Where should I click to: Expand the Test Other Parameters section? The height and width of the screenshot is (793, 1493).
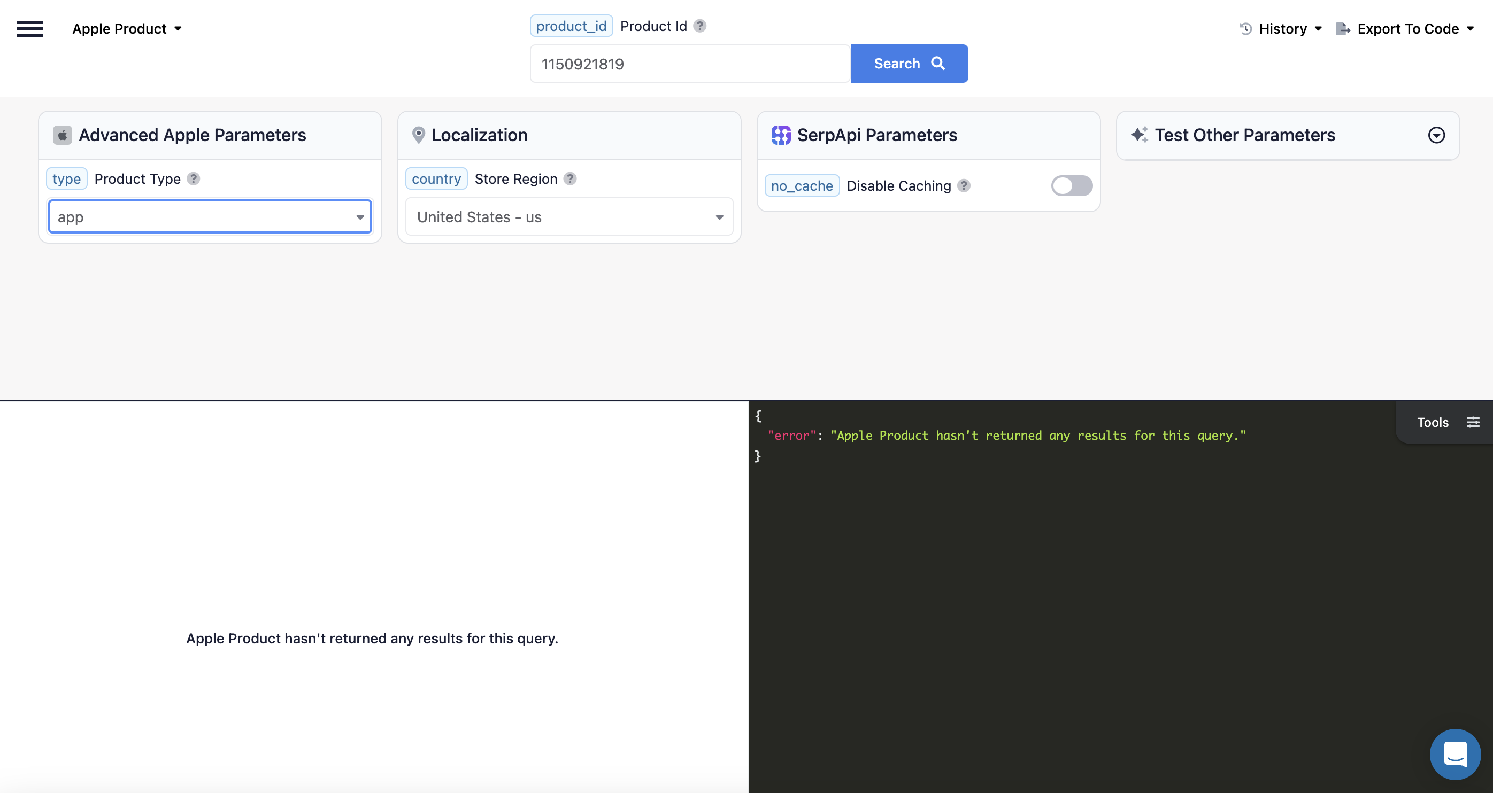[1437, 135]
